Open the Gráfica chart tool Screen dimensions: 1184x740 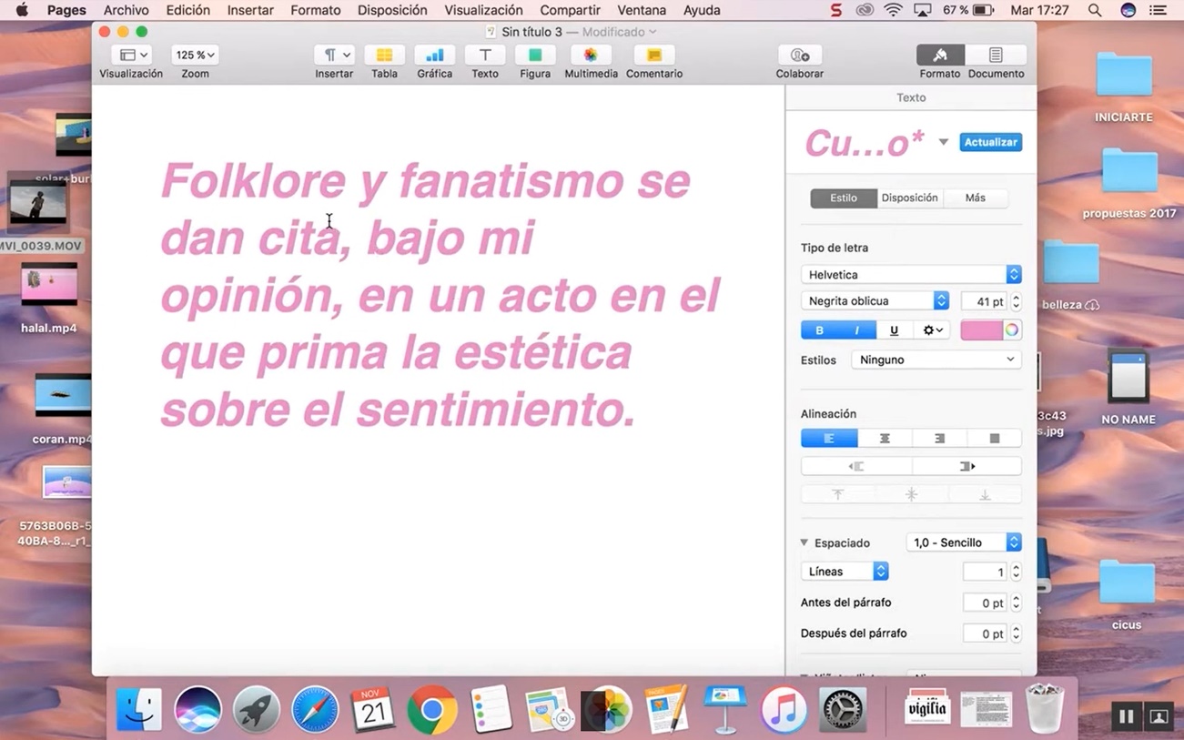(434, 56)
